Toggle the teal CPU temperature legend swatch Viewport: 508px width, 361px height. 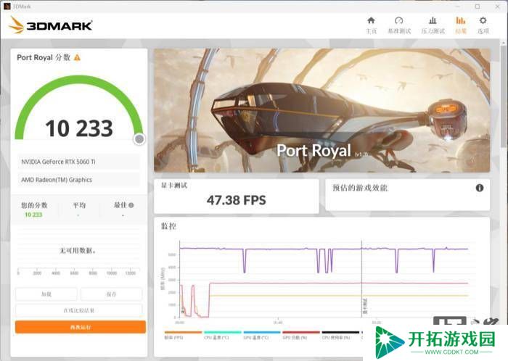tap(223, 332)
